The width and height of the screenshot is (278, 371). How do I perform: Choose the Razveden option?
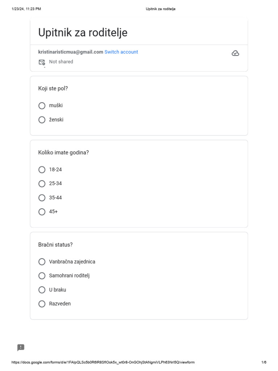tap(42, 304)
